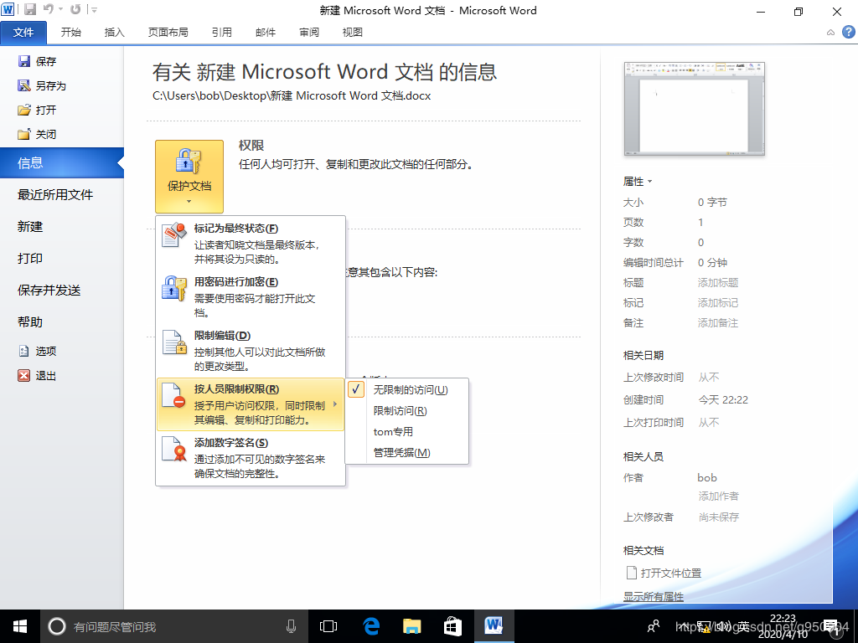This screenshot has height=643, width=858.
Task: Select 限制访问 in submenu
Action: [406, 410]
